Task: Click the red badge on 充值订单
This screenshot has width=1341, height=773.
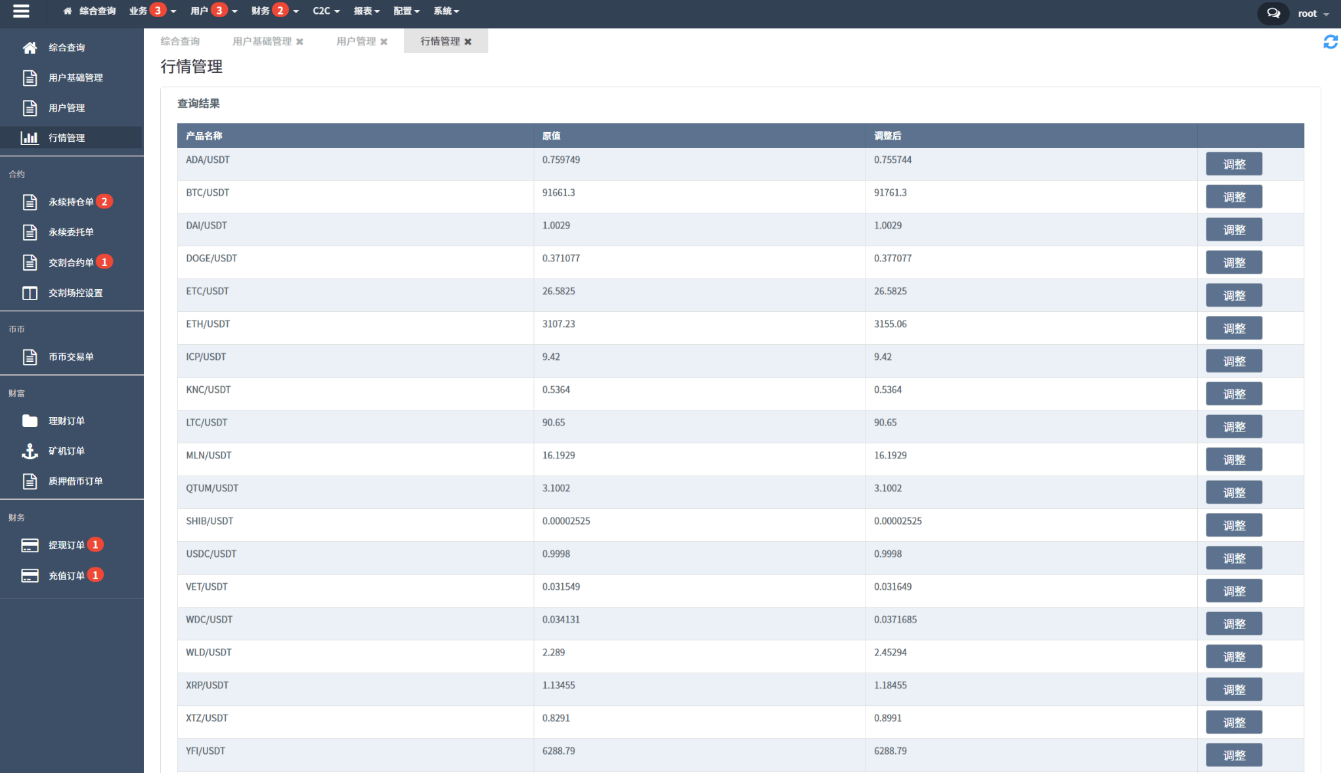Action: coord(95,575)
